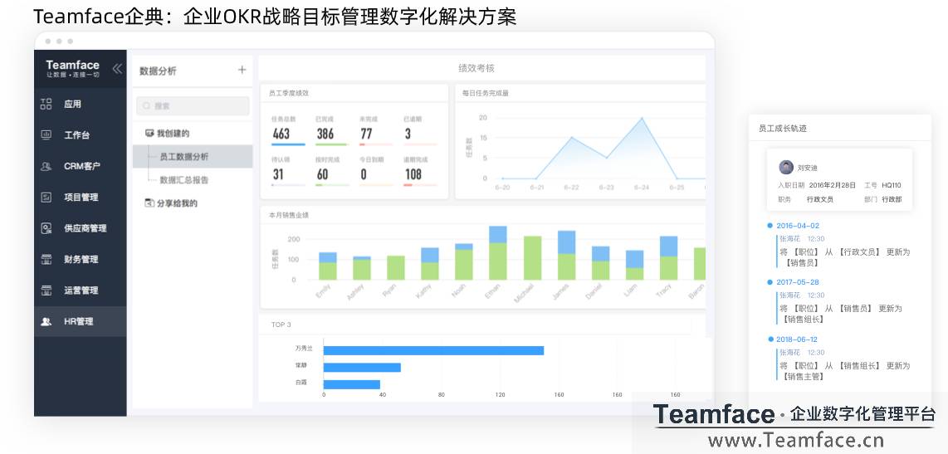Click the 2018-06-12 timeline entry

click(798, 339)
